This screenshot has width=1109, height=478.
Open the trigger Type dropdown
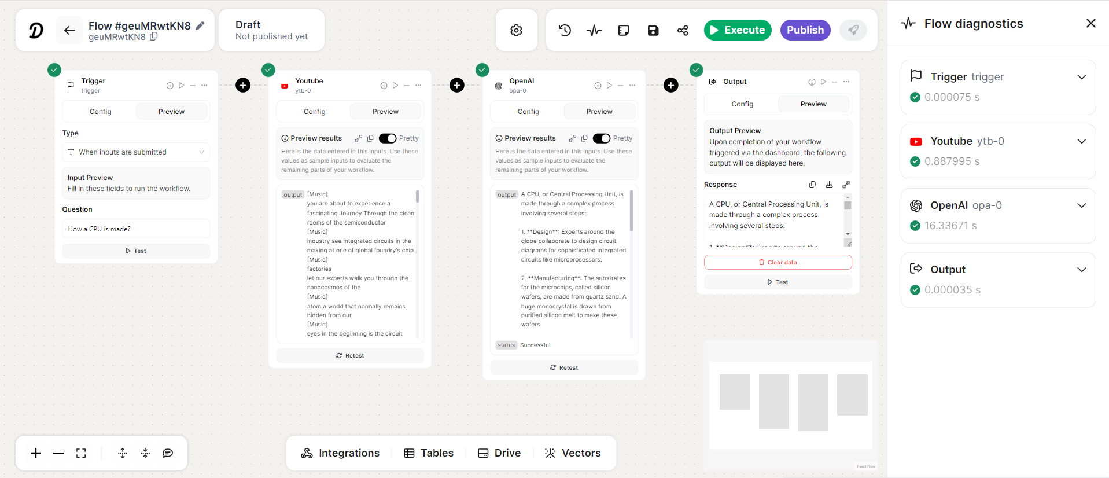(x=136, y=152)
